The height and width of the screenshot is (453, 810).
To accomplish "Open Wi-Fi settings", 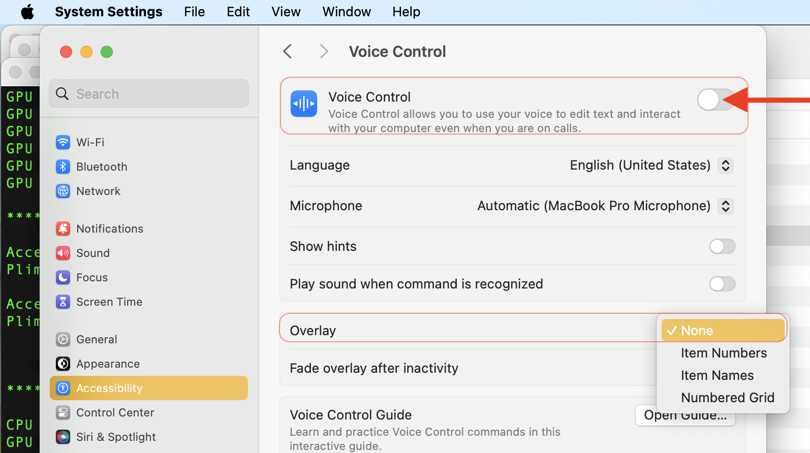I will click(x=90, y=142).
